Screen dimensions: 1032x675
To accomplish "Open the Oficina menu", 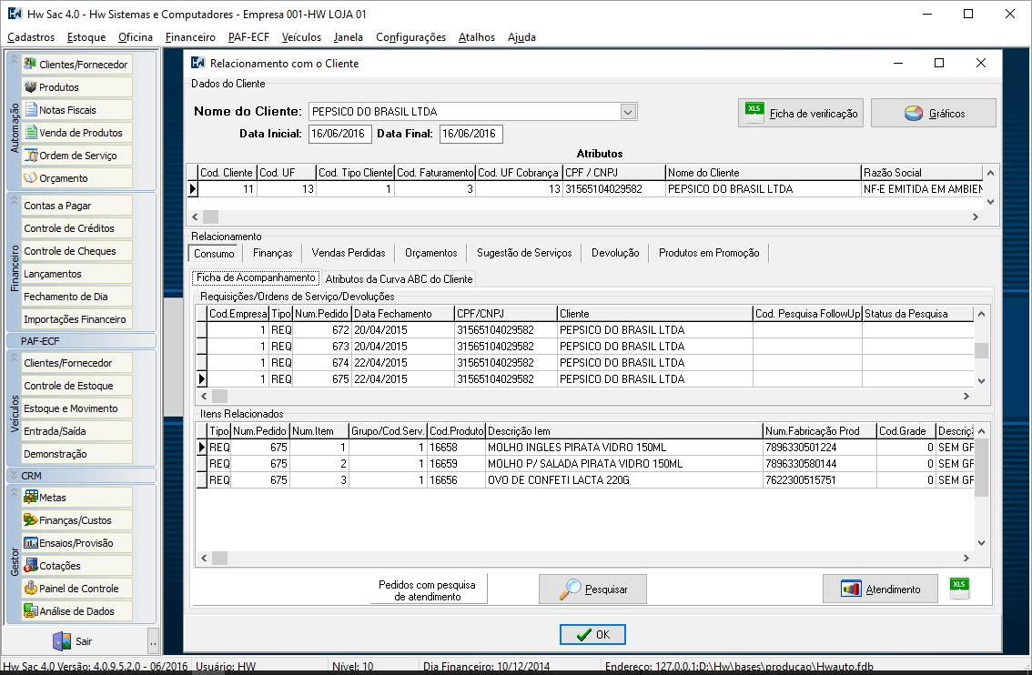I will click(136, 36).
